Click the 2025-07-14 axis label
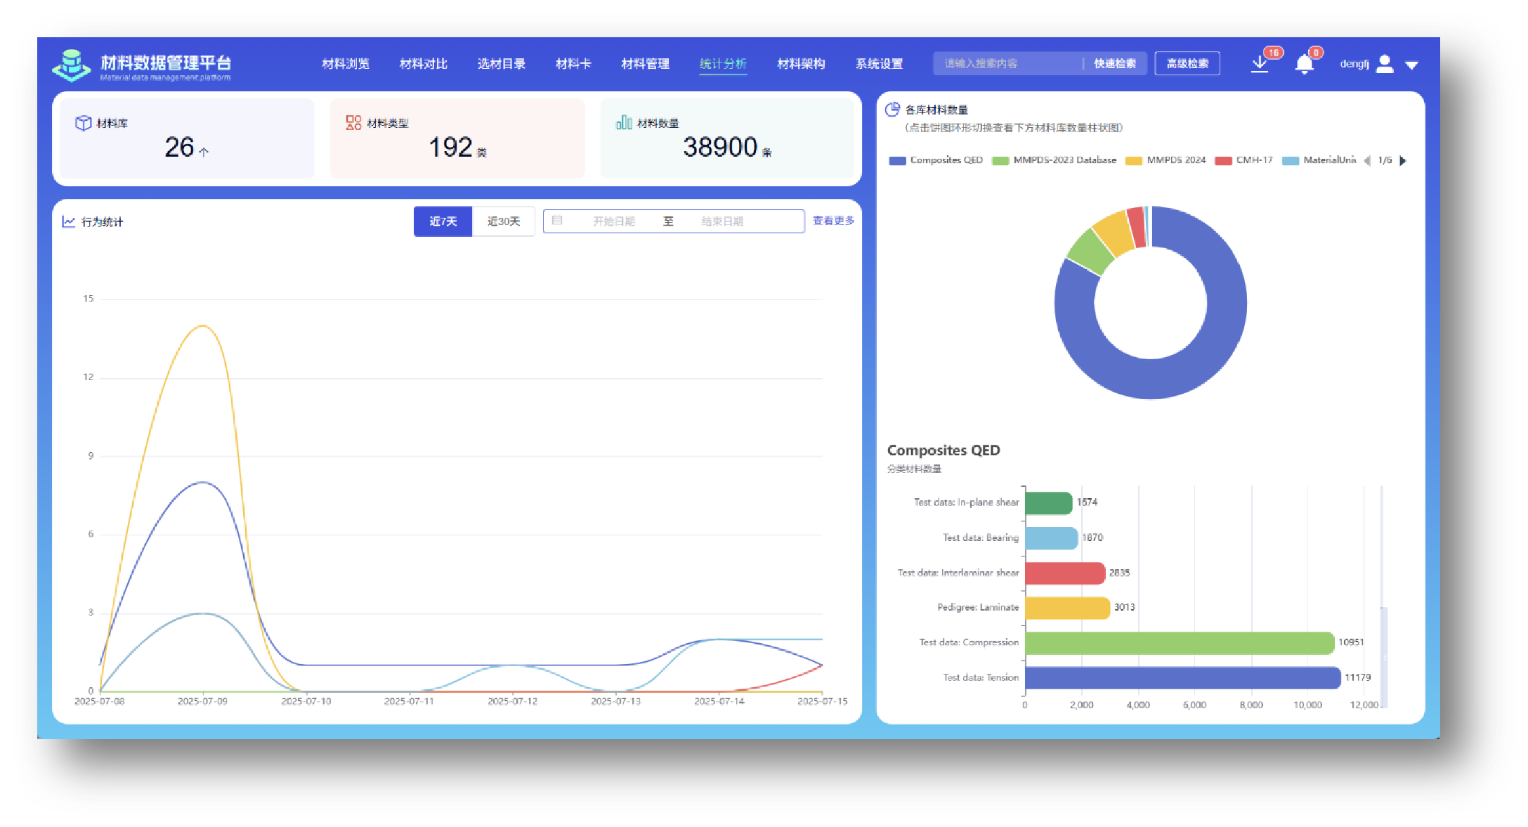This screenshot has width=1528, height=827. pos(719,701)
